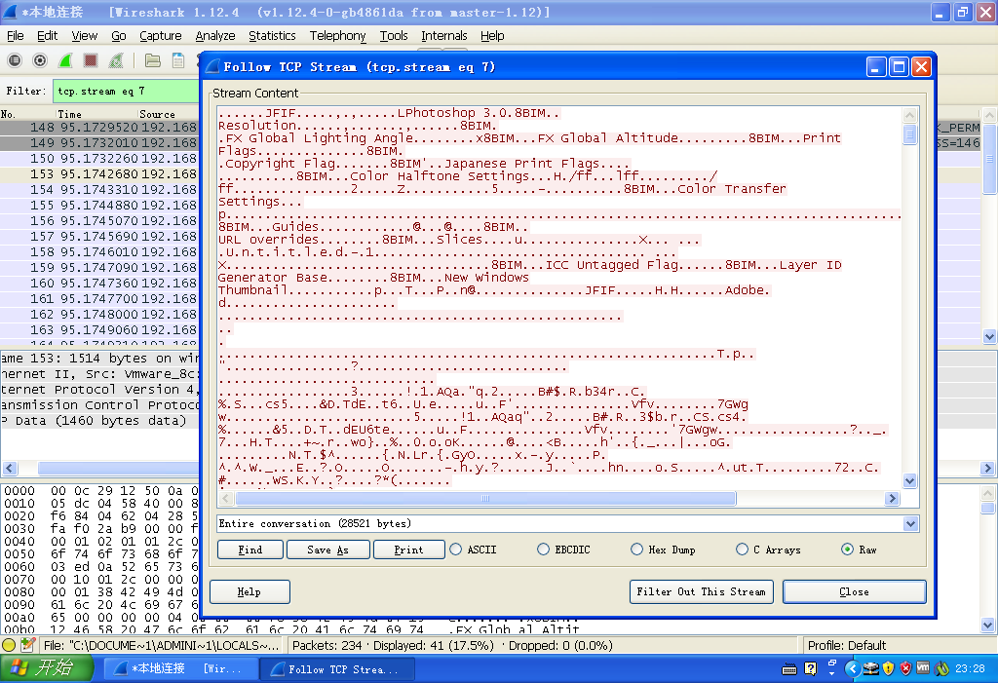Restart the current capture icon
Viewport: 998px width, 683px height.
tap(116, 60)
